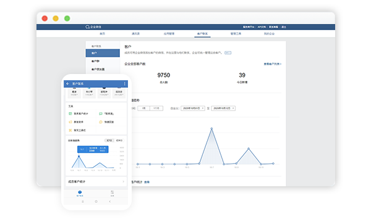Image resolution: width=371 pixels, height=222 pixels.
Task: Tap the blue customer contact icon in the phone bottom bar
Action: 80,192
